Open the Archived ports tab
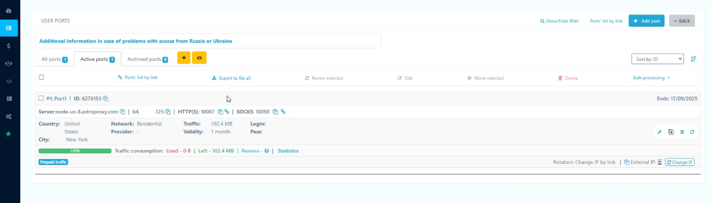Viewport: 711px width, 203px height. 148,59
